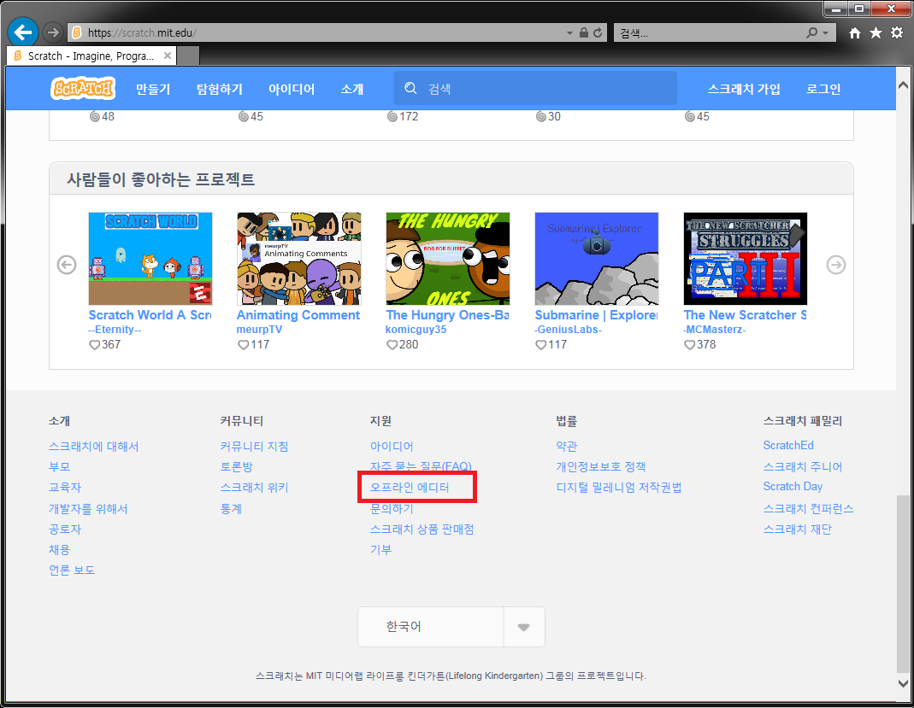Click 스크래치 가입 in navigation bar
914x708 pixels.
click(744, 89)
